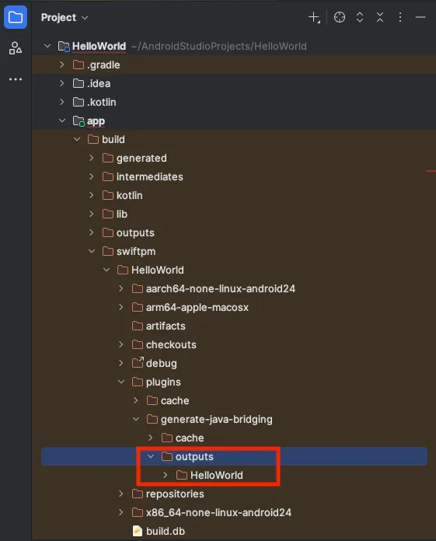The width and height of the screenshot is (436, 541).
Task: Select the generate-java-bridging folder name
Action: [217, 419]
